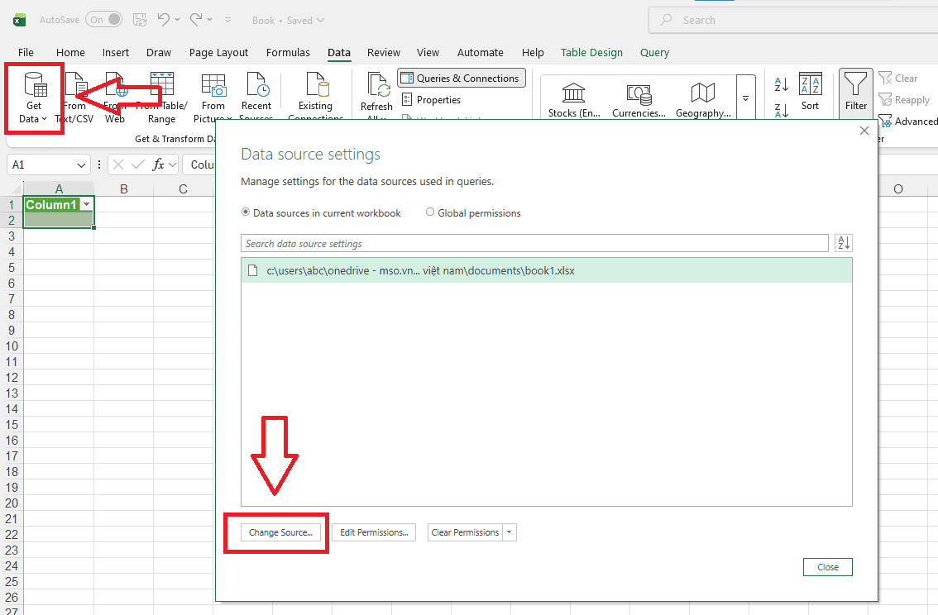
Task: Click Search data source settings field
Action: coord(534,243)
